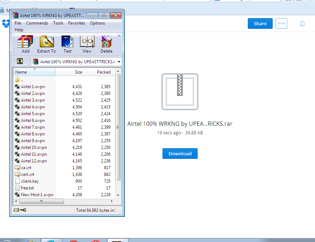
Task: Click the Dropbox file name Airtel 100% WRKNG text
Action: (x=180, y=124)
